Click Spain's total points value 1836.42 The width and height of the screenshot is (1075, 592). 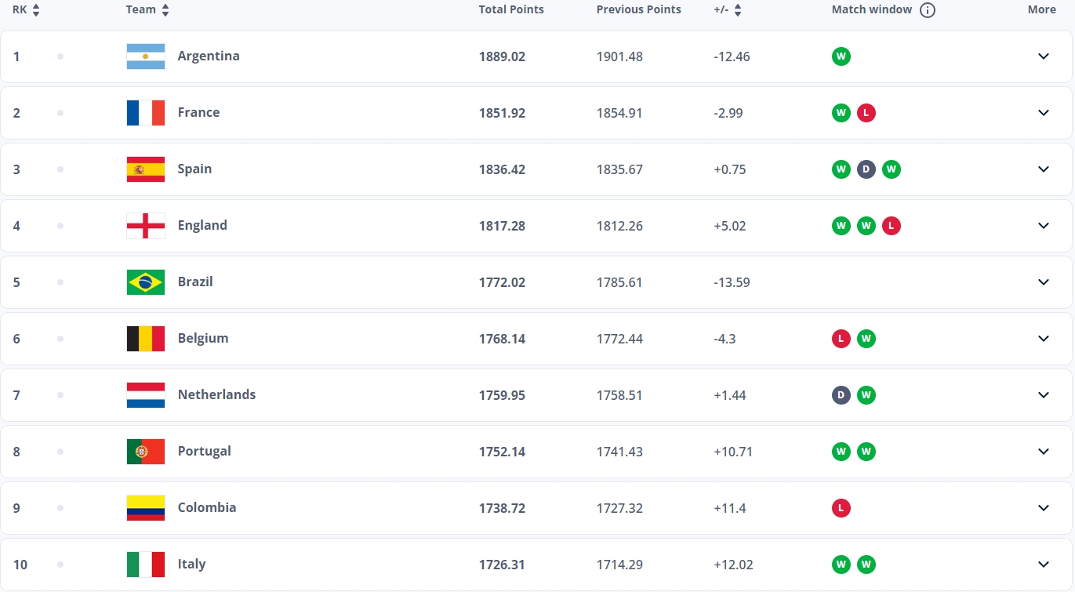pos(502,169)
